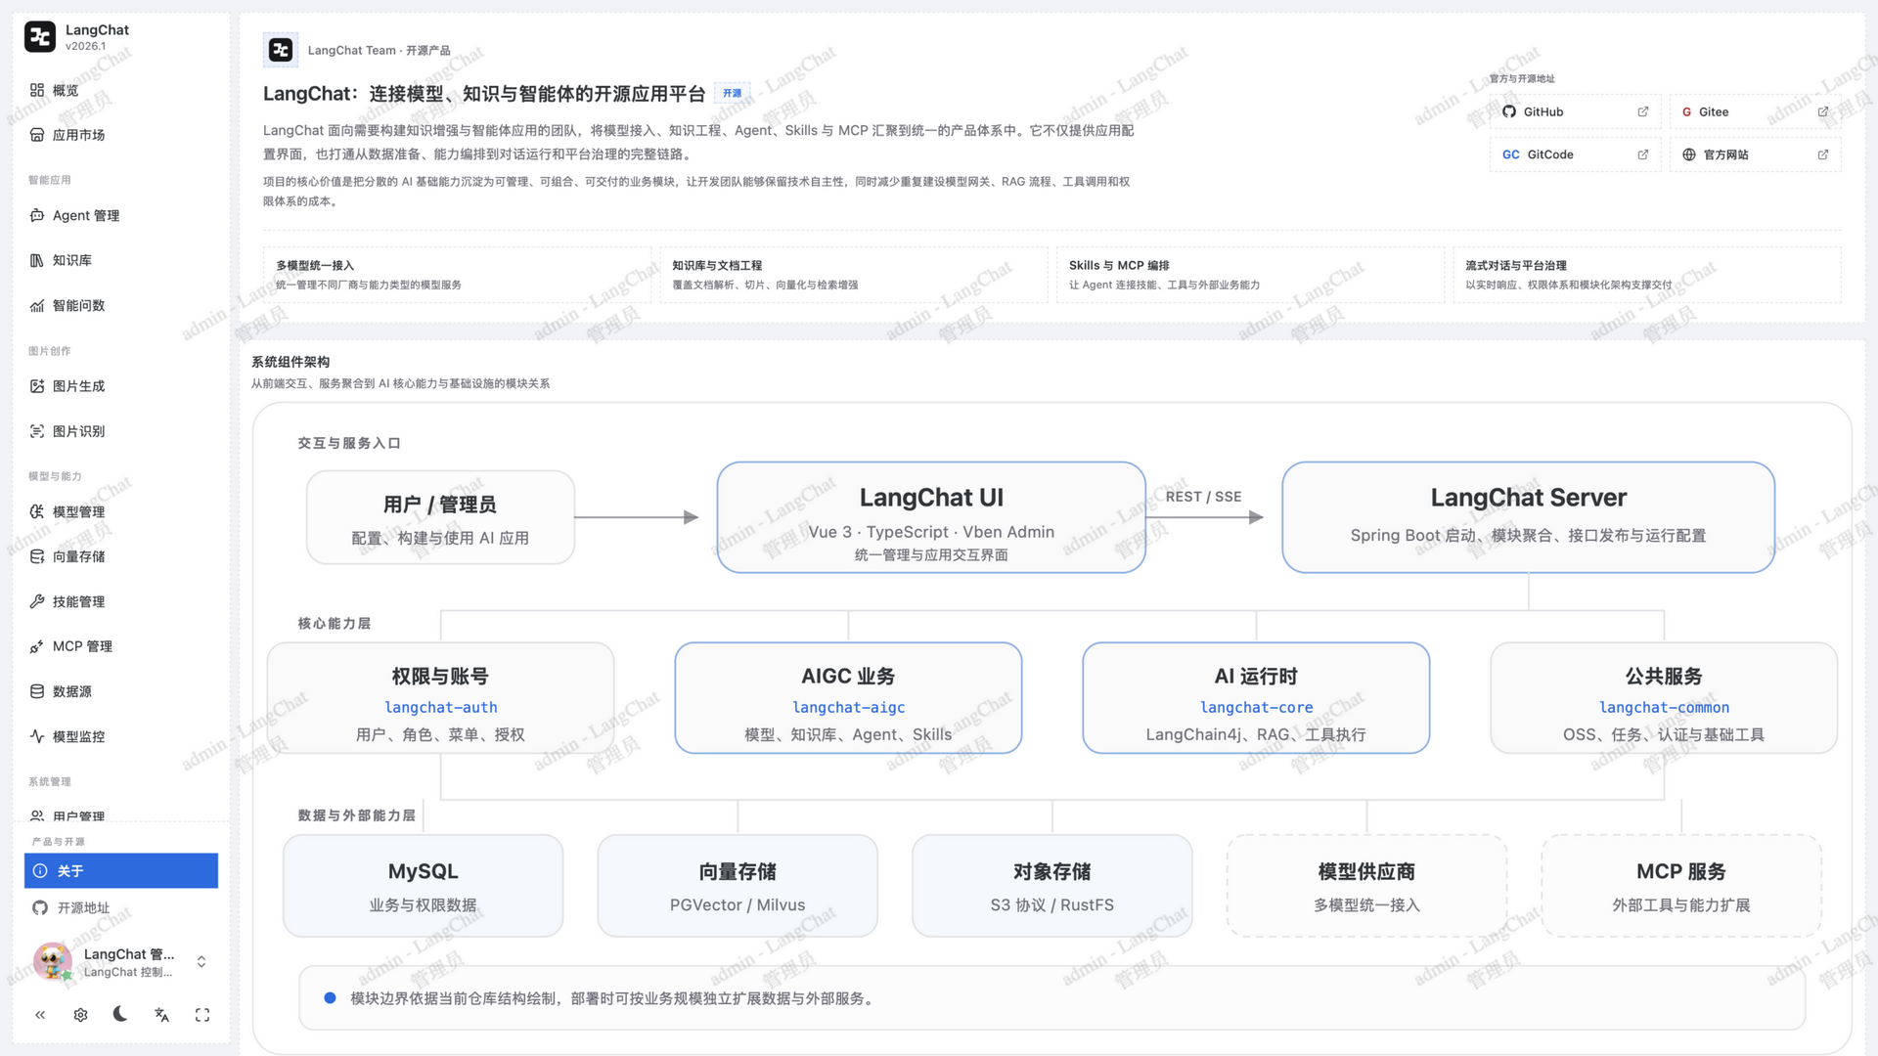Click the langchat-auth module label

click(440, 707)
